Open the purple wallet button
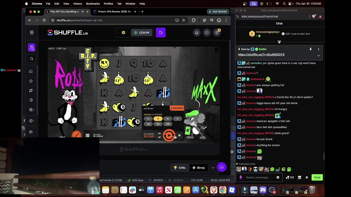351x197 pixels. [x=161, y=33]
